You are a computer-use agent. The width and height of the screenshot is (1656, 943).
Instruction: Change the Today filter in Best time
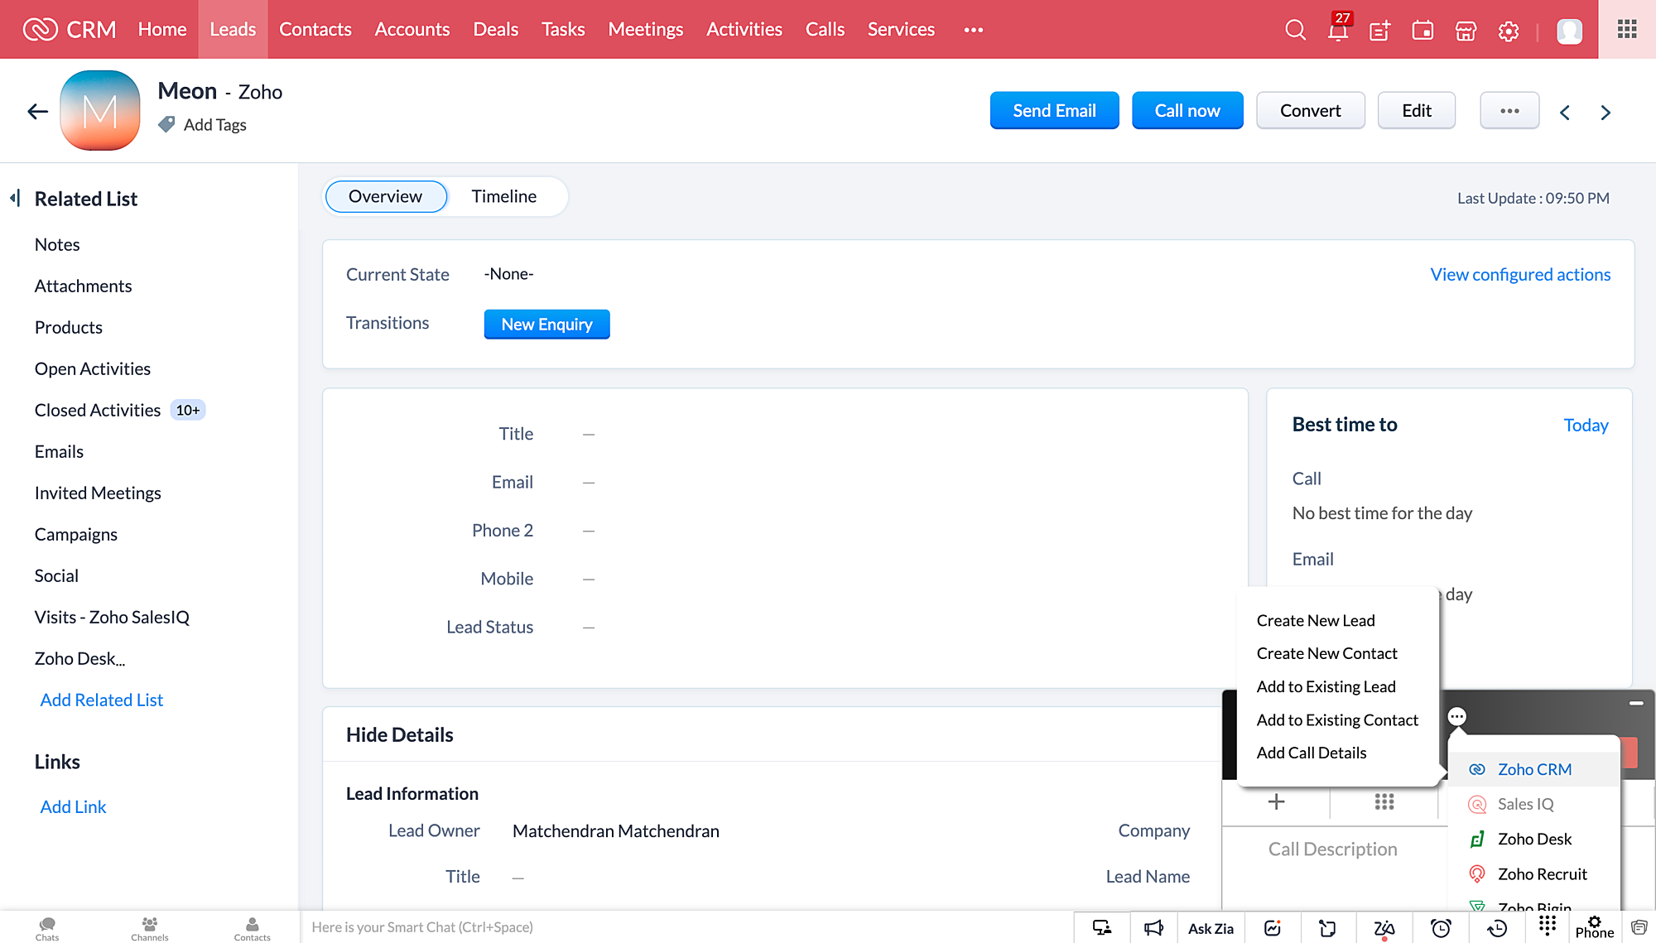click(x=1586, y=425)
